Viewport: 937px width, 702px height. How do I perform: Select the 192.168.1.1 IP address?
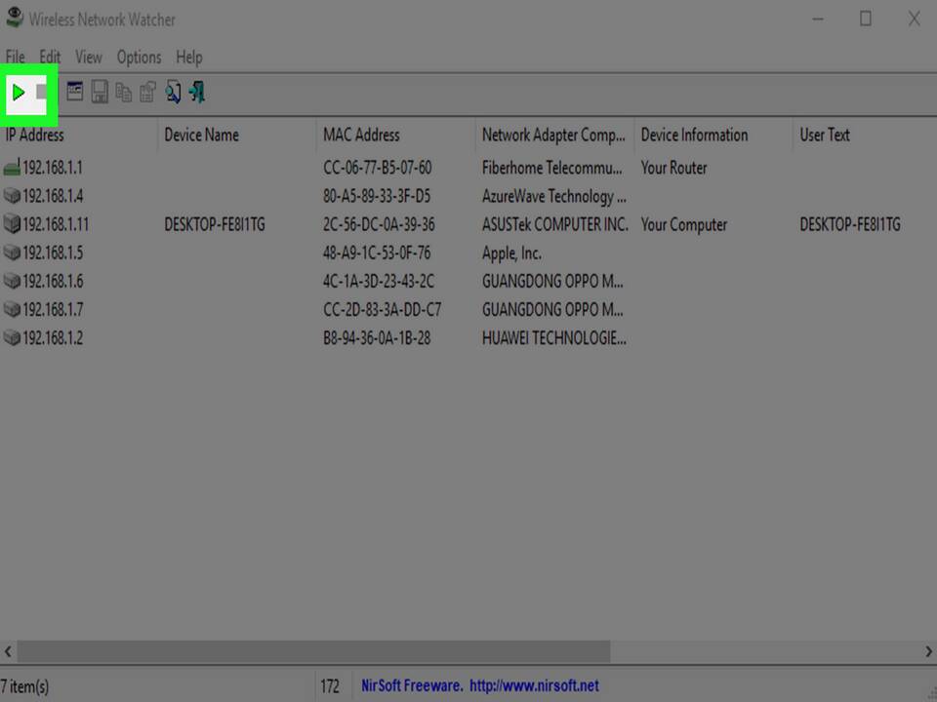tap(53, 167)
